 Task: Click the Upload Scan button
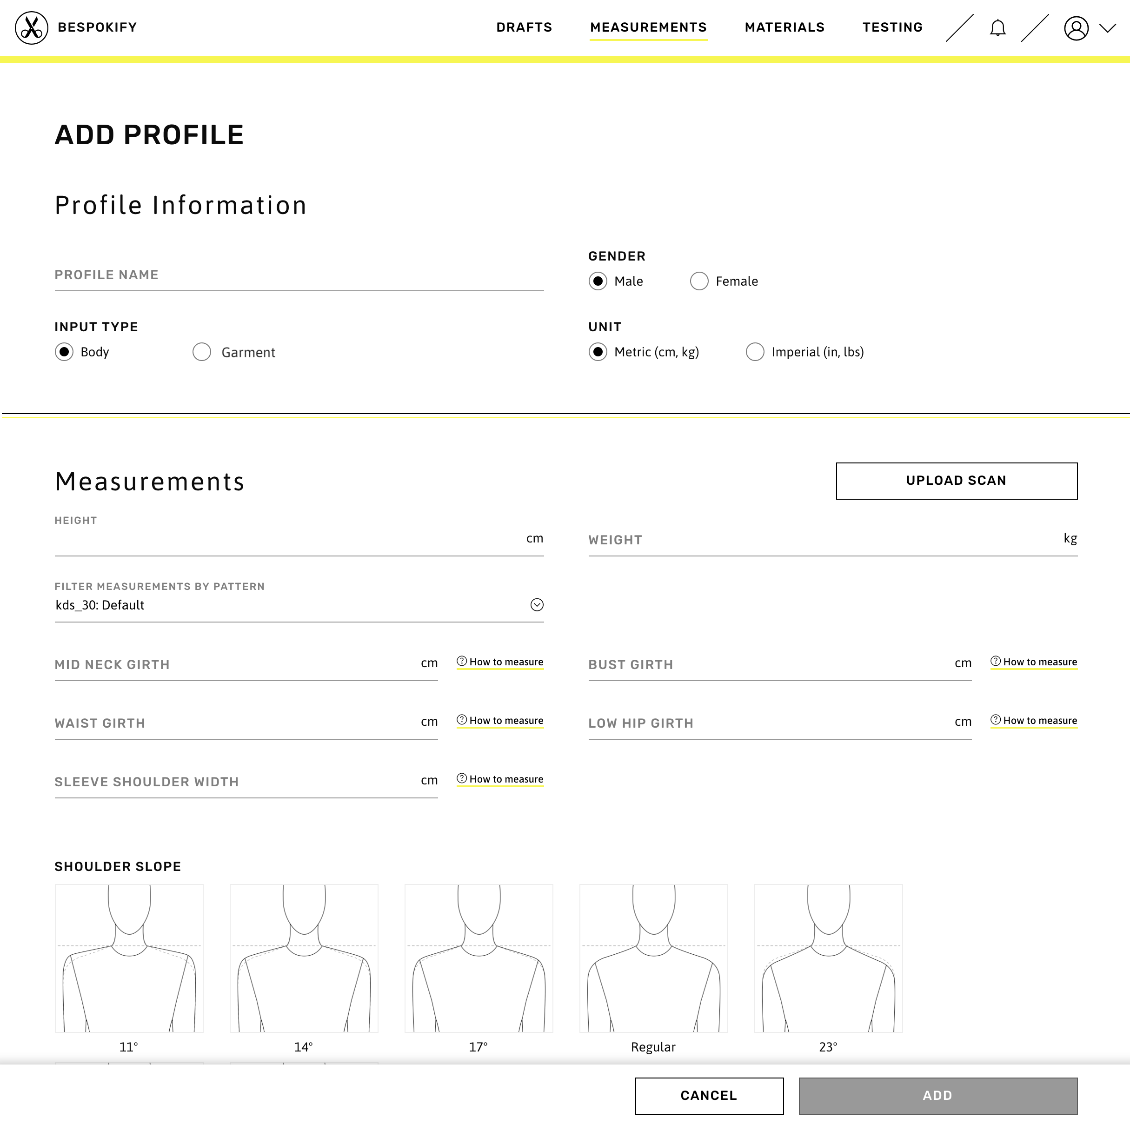(x=957, y=480)
